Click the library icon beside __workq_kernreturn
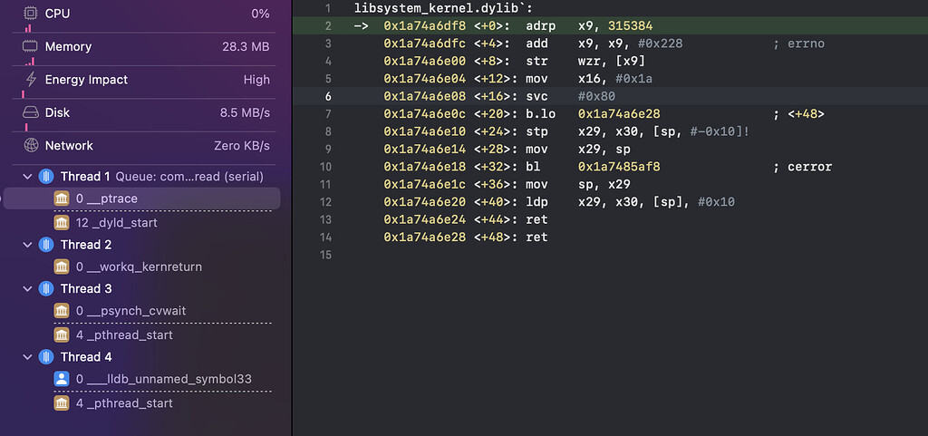 pyautogui.click(x=62, y=266)
